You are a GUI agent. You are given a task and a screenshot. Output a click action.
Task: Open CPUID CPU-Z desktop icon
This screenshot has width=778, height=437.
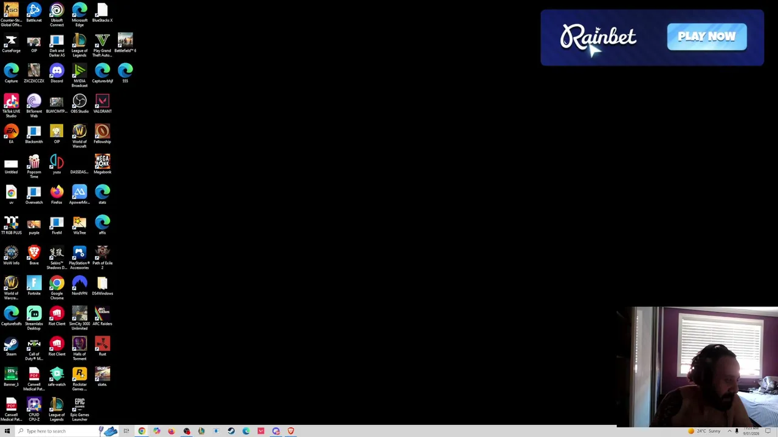coord(34,409)
